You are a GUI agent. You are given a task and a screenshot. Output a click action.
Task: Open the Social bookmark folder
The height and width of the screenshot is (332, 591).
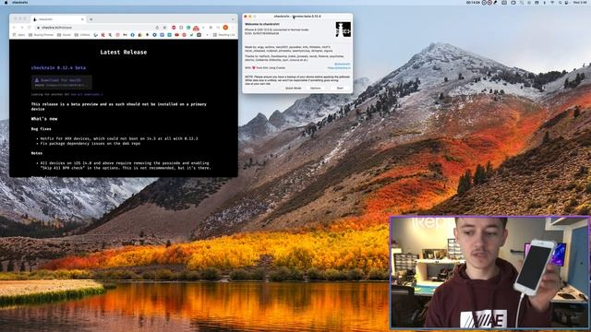64,35
